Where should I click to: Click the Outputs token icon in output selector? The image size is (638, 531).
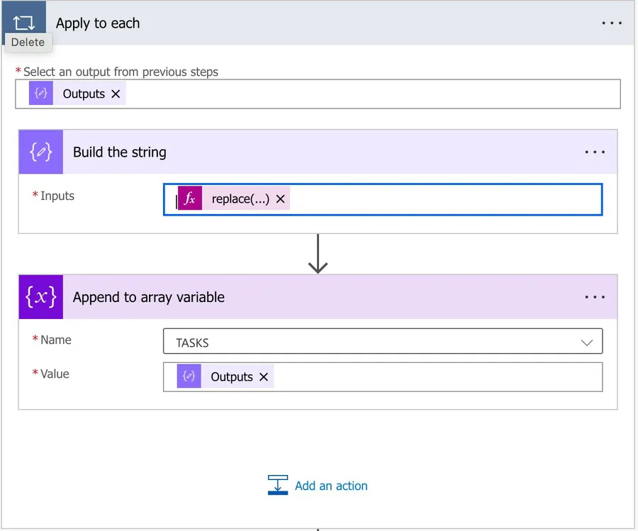[x=41, y=94]
